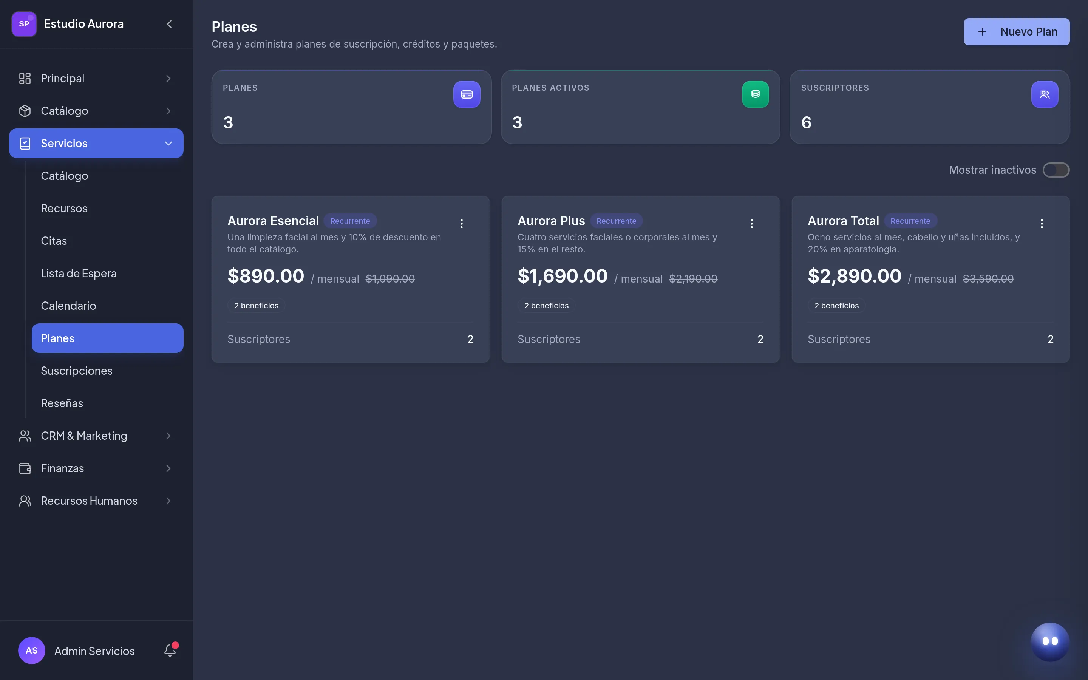Click the Principal dashboard grid icon
The width and height of the screenshot is (1088, 680).
25,78
